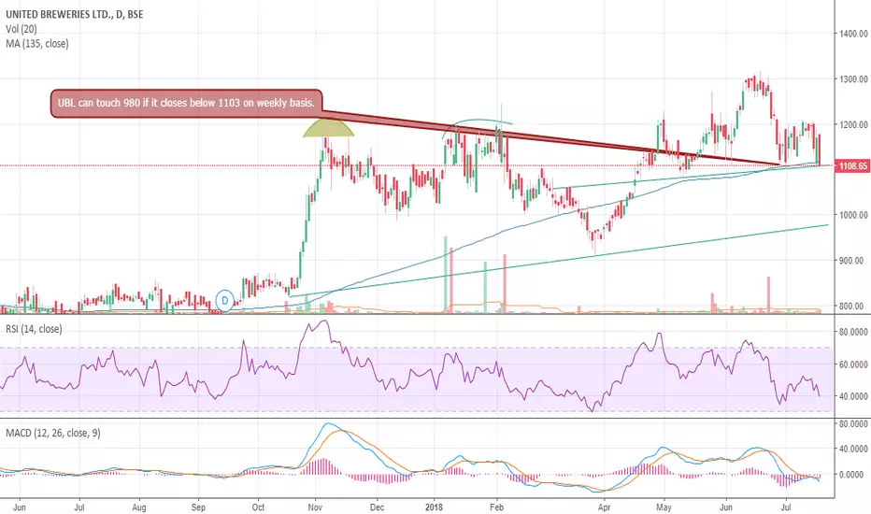871x514 pixels.
Task: Click the 'Aug' time axis label
Action: (x=139, y=507)
